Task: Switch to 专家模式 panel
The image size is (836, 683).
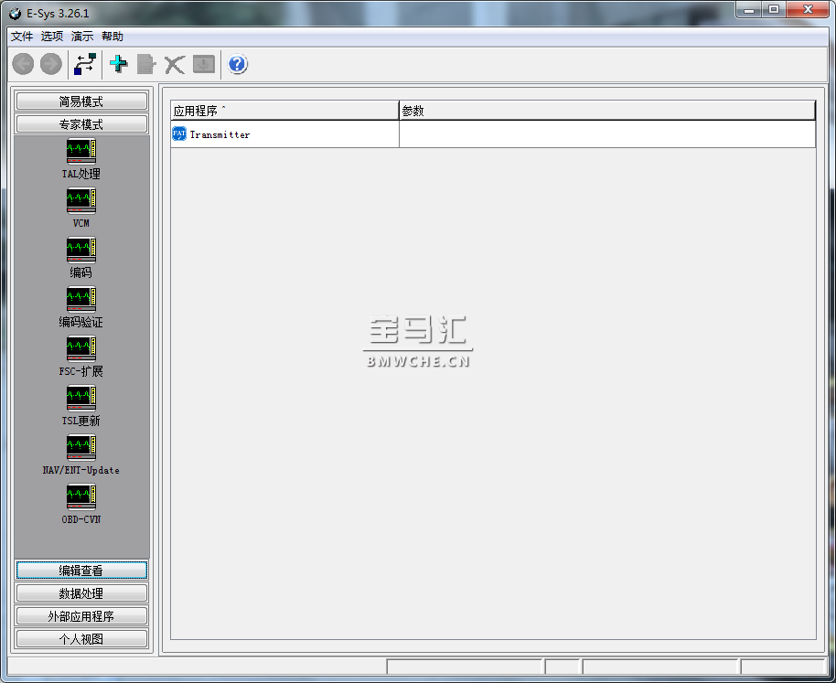Action: coord(81,124)
